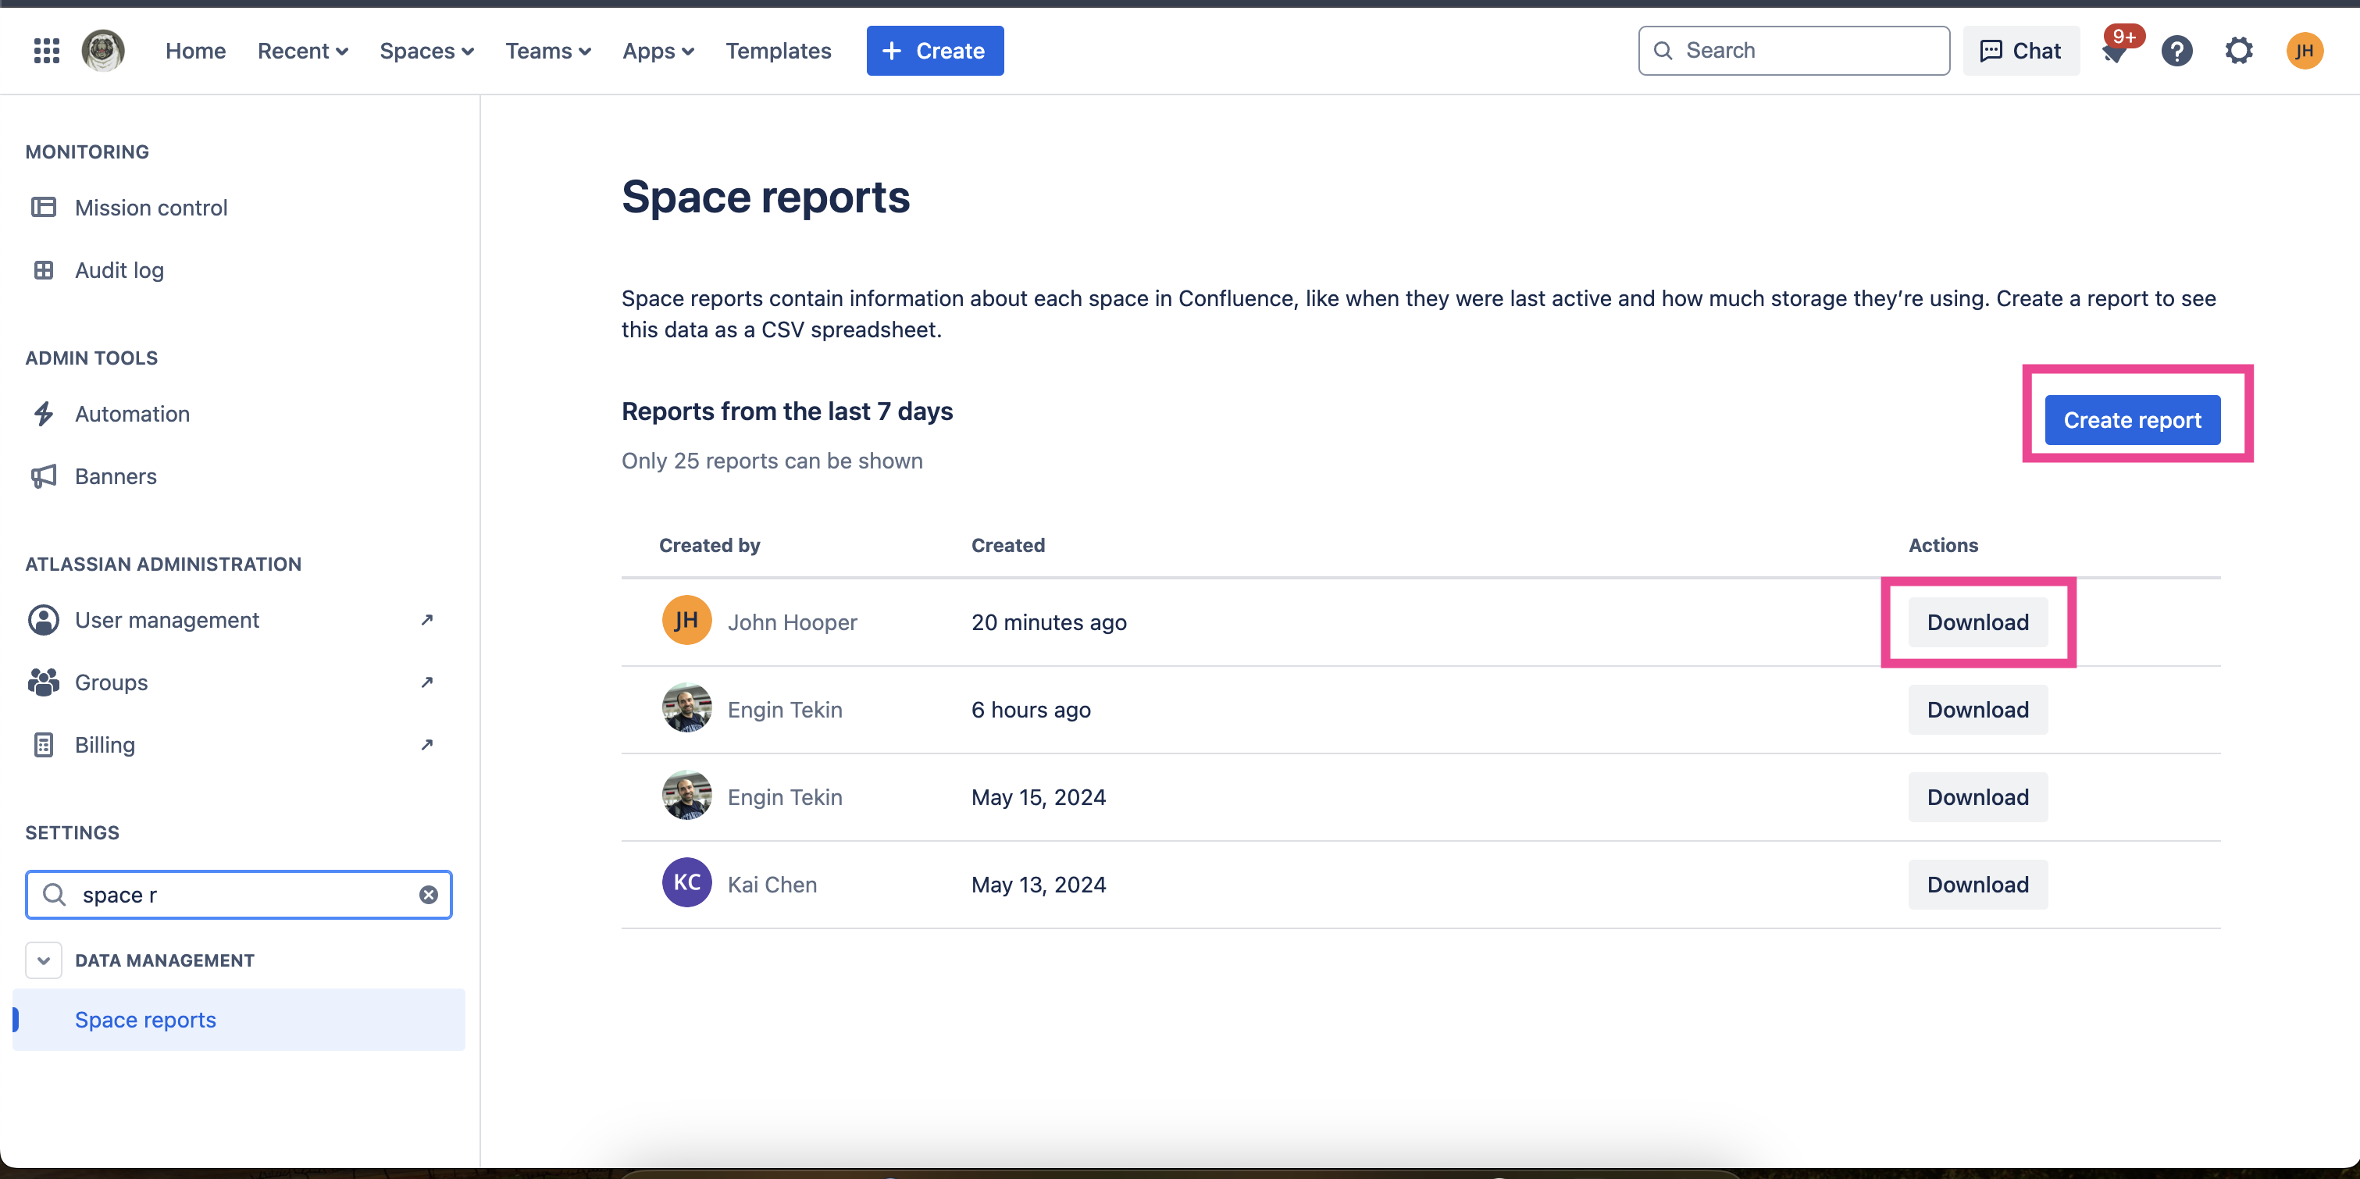
Task: Click the Groups people icon
Action: [43, 682]
